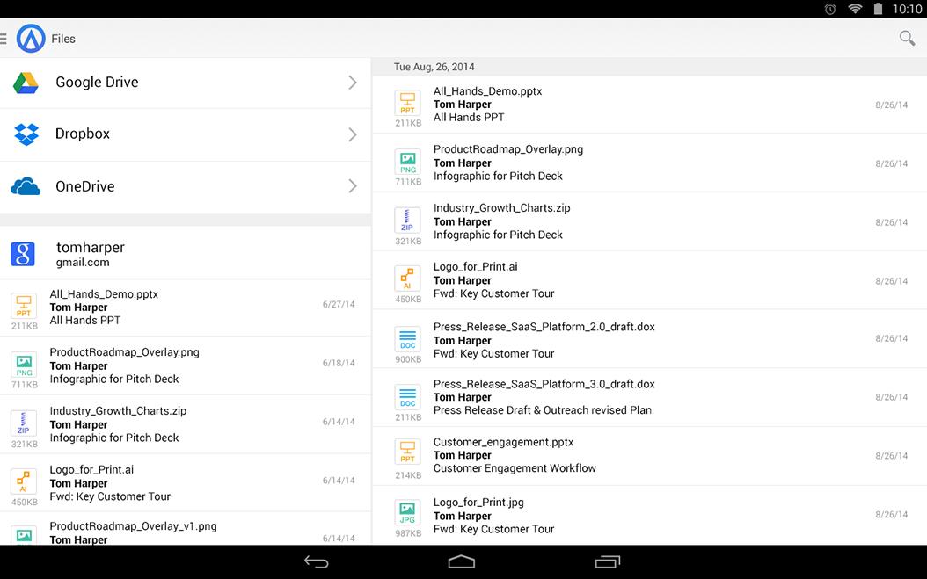Viewport: 927px width, 579px height.
Task: Open All_Hands_Demo.pptx dated 6/27/14
Action: point(185,308)
